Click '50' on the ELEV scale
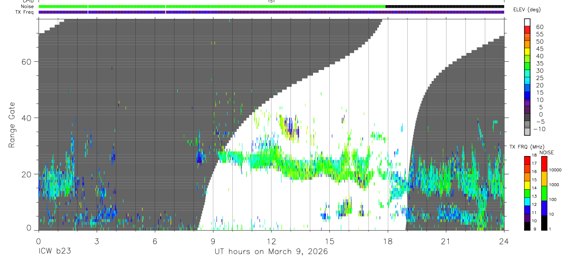The image size is (567, 261). 539,42
